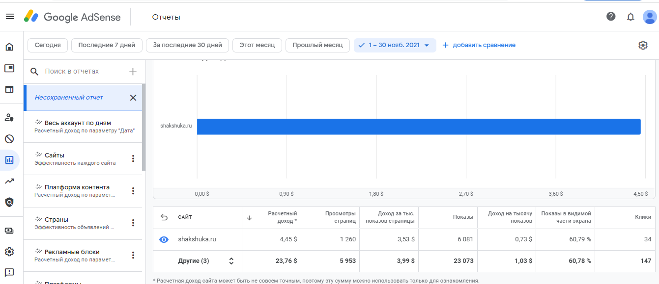Viewport: 659px width, 284px height.
Task: Click the Feedback icon in sidebar
Action: 9,272
